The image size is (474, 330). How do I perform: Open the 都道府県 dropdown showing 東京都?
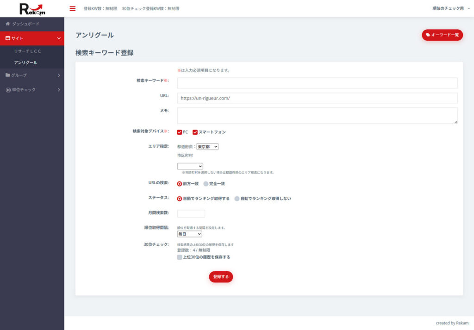[207, 147]
